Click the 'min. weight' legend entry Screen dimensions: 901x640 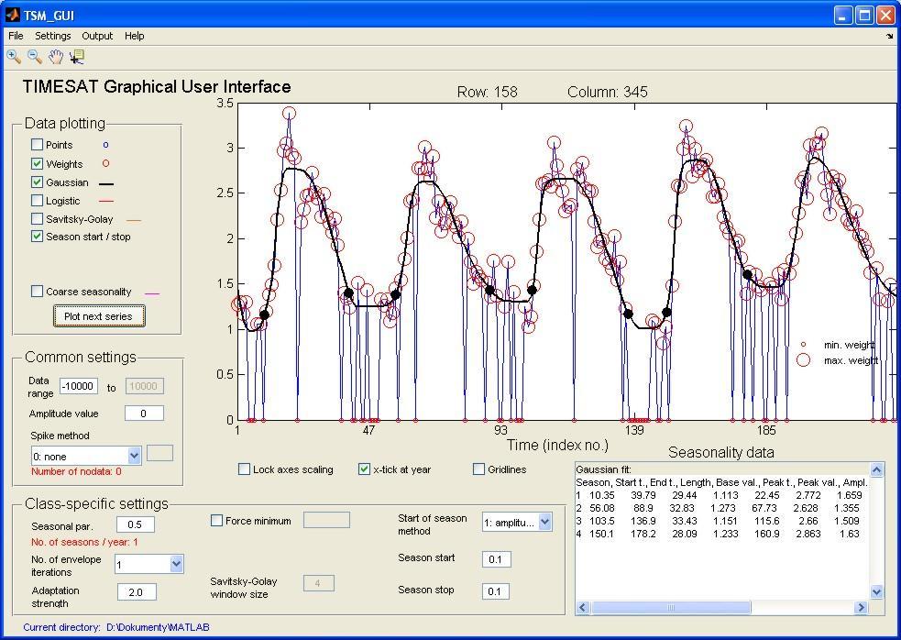tap(849, 345)
